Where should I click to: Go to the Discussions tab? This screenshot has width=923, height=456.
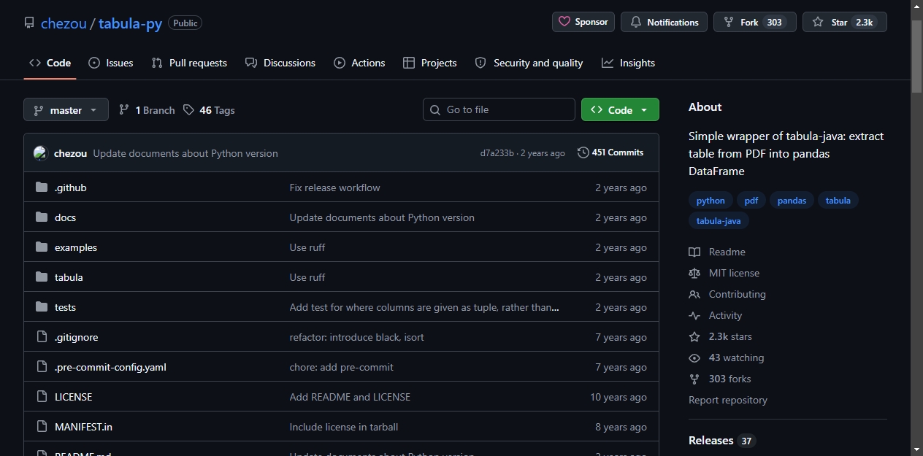click(280, 63)
